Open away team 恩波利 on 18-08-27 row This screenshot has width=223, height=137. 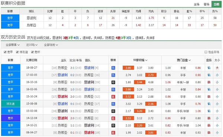(x=89, y=68)
